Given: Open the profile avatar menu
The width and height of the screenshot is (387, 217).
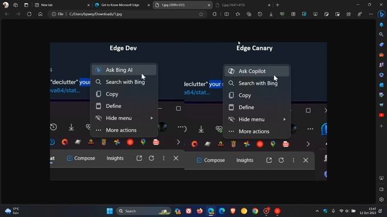Looking at the screenshot, I should click(x=5, y=5).
